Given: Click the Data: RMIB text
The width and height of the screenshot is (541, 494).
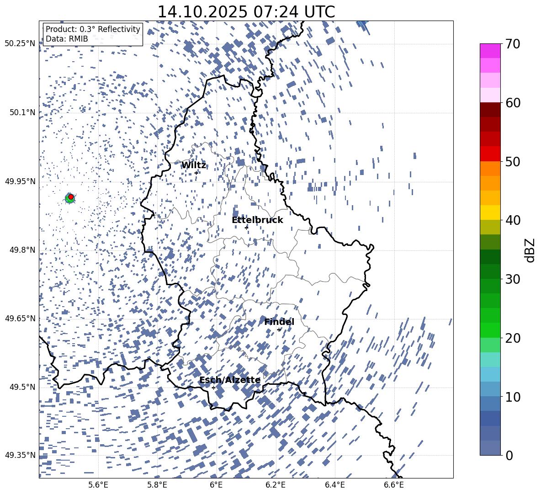Looking at the screenshot, I should point(67,39).
